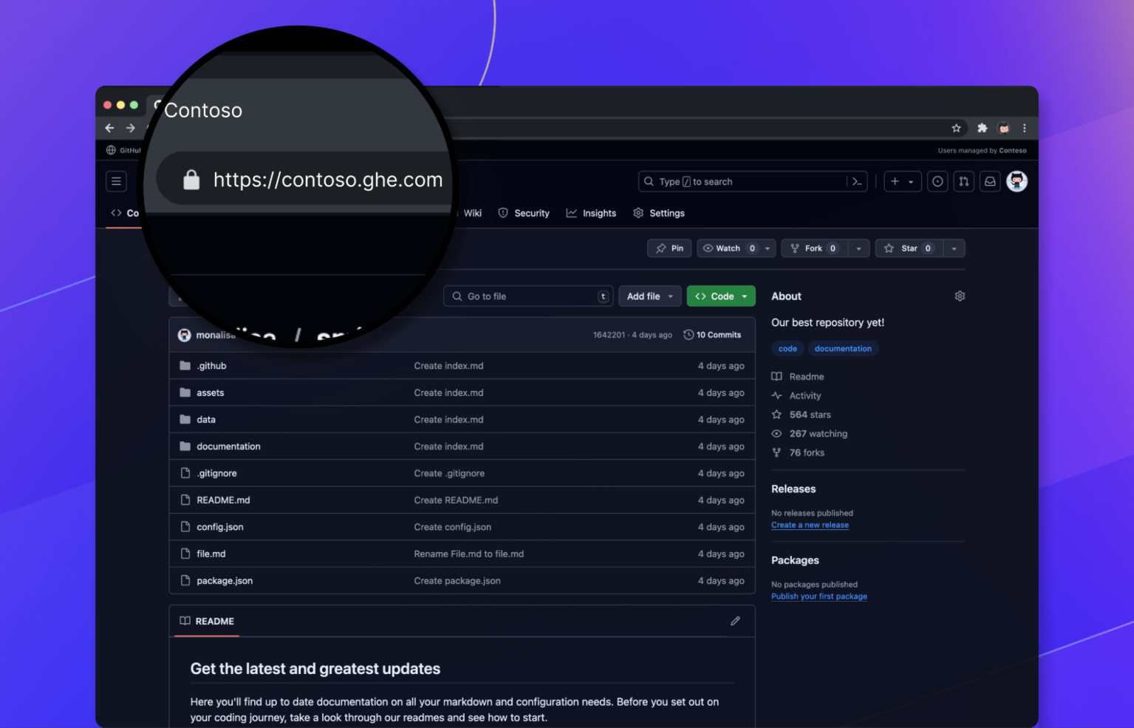Open the notifications inbox icon
Screen dimensions: 1134x728
click(990, 181)
